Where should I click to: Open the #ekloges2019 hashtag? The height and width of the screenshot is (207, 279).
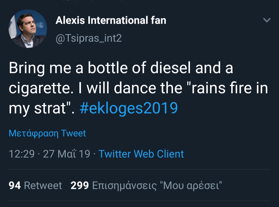(129, 108)
